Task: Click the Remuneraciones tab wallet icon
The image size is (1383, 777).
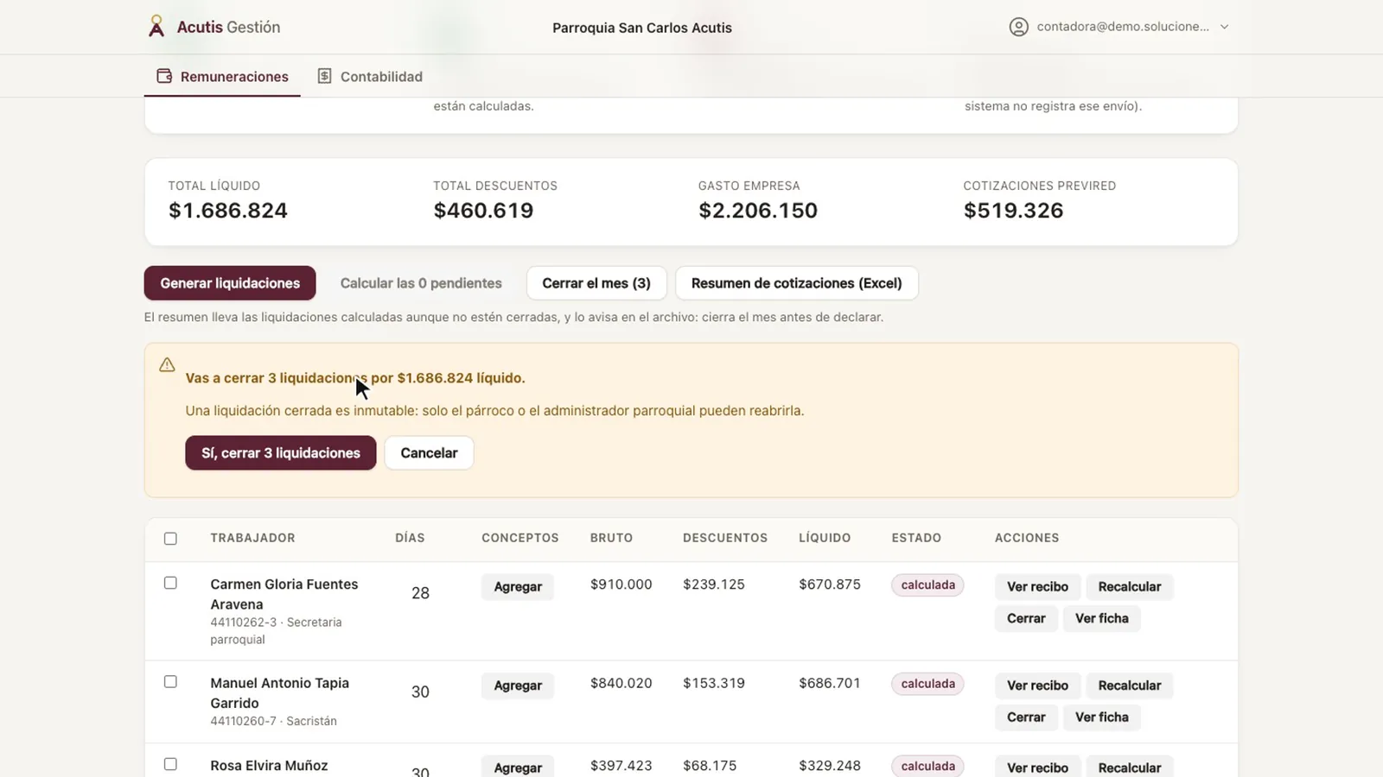Action: (x=164, y=76)
